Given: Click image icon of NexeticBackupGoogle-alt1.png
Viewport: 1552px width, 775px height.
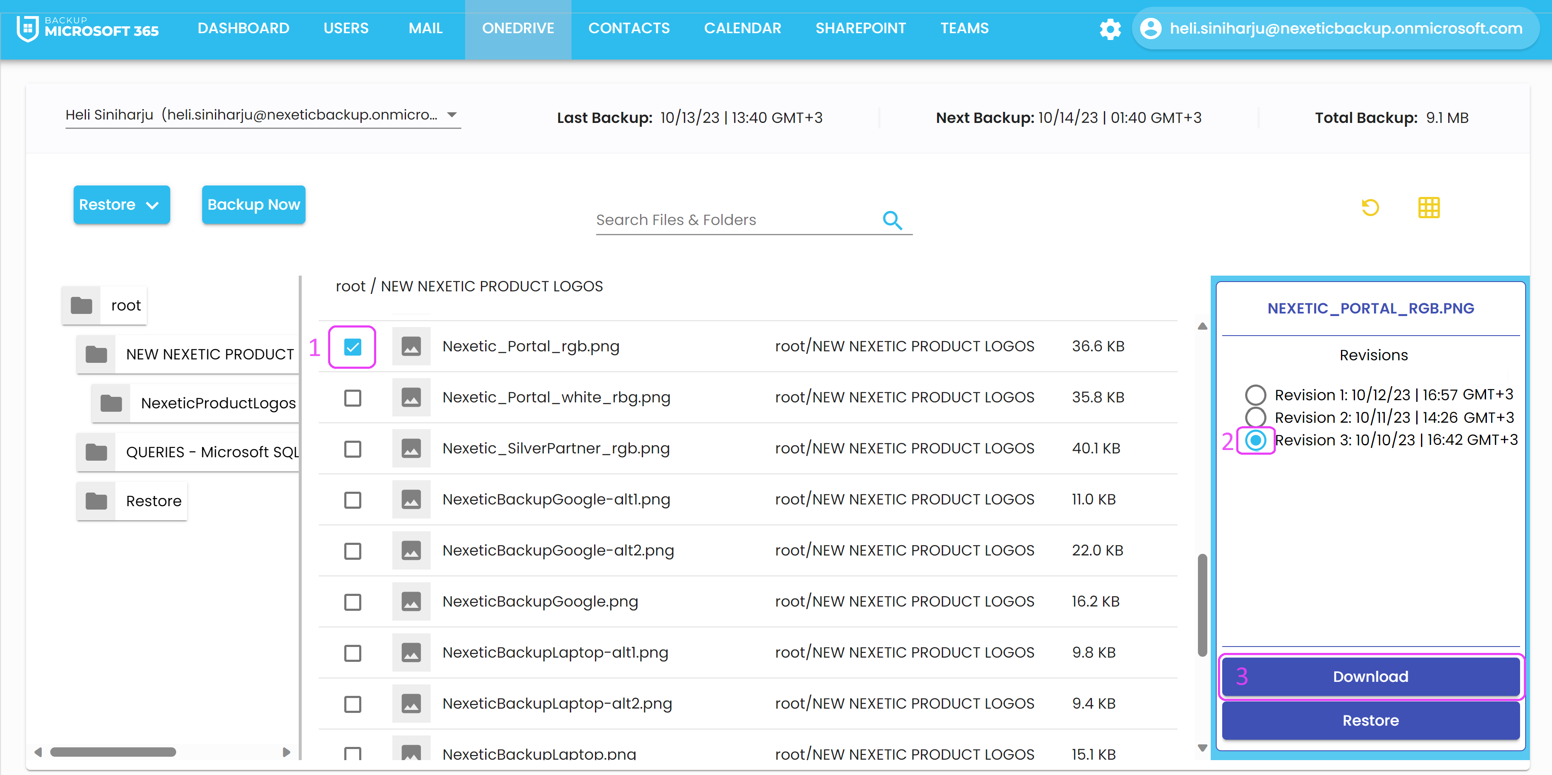Looking at the screenshot, I should tap(411, 500).
